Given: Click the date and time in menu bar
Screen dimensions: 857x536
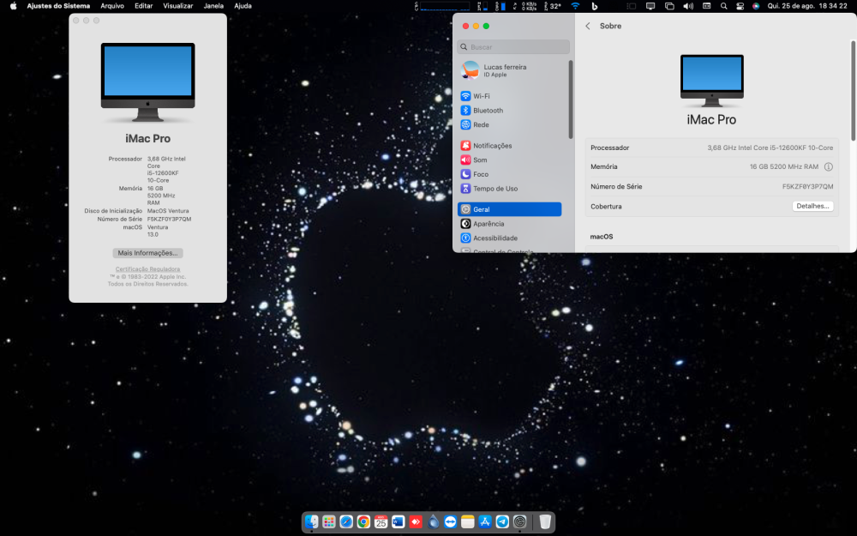Looking at the screenshot, I should click(x=807, y=6).
